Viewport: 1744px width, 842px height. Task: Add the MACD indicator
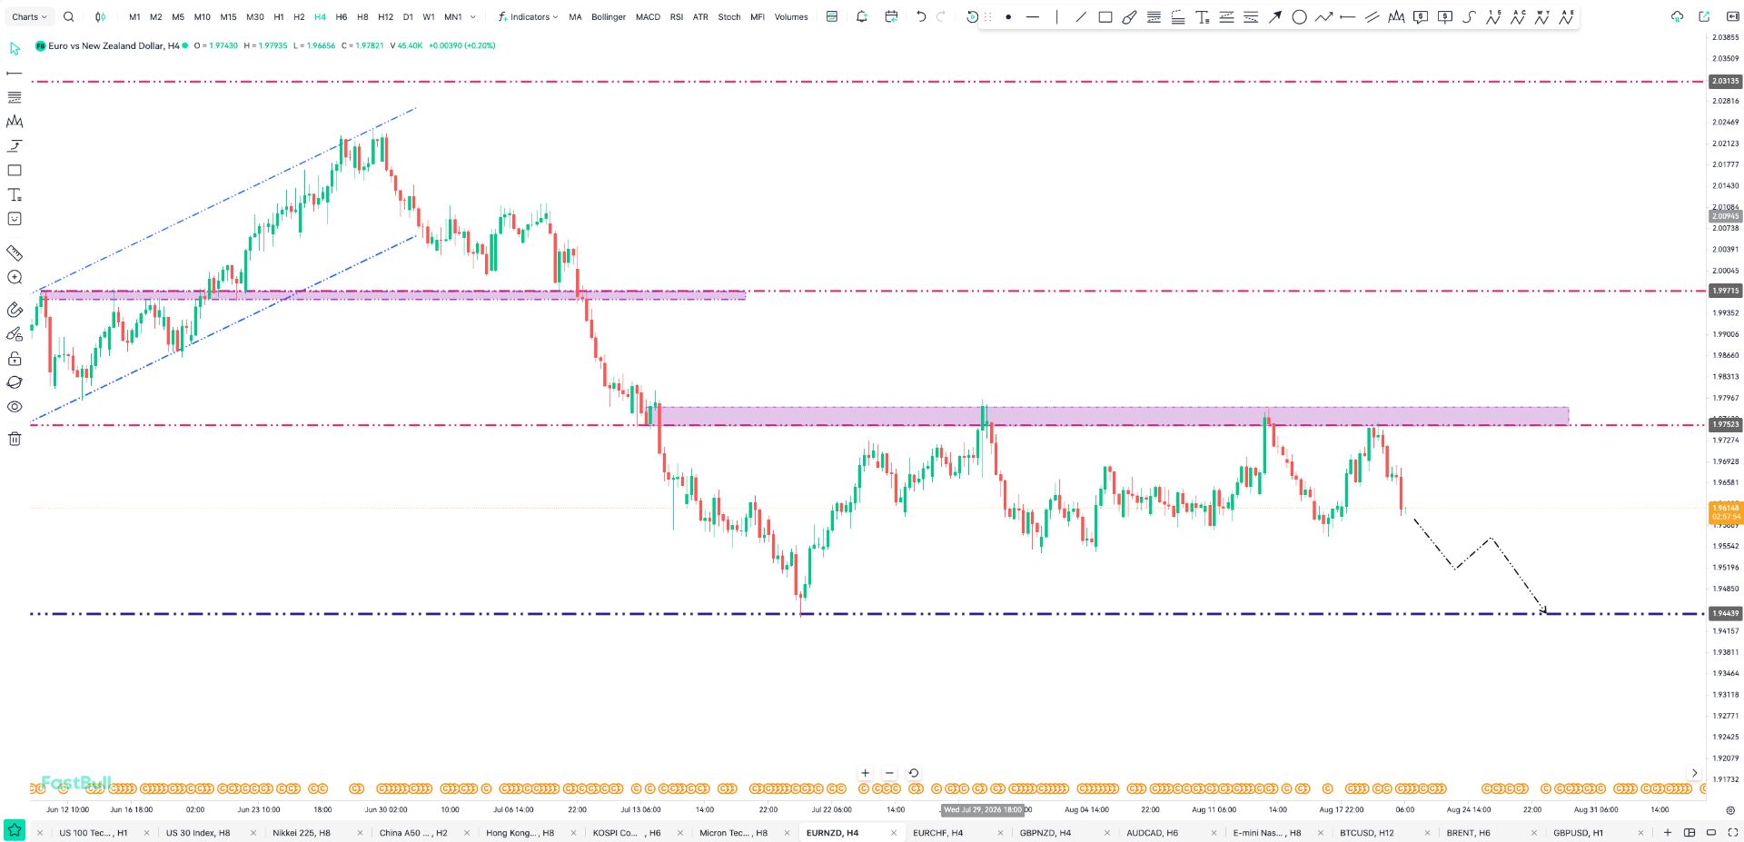click(x=648, y=16)
